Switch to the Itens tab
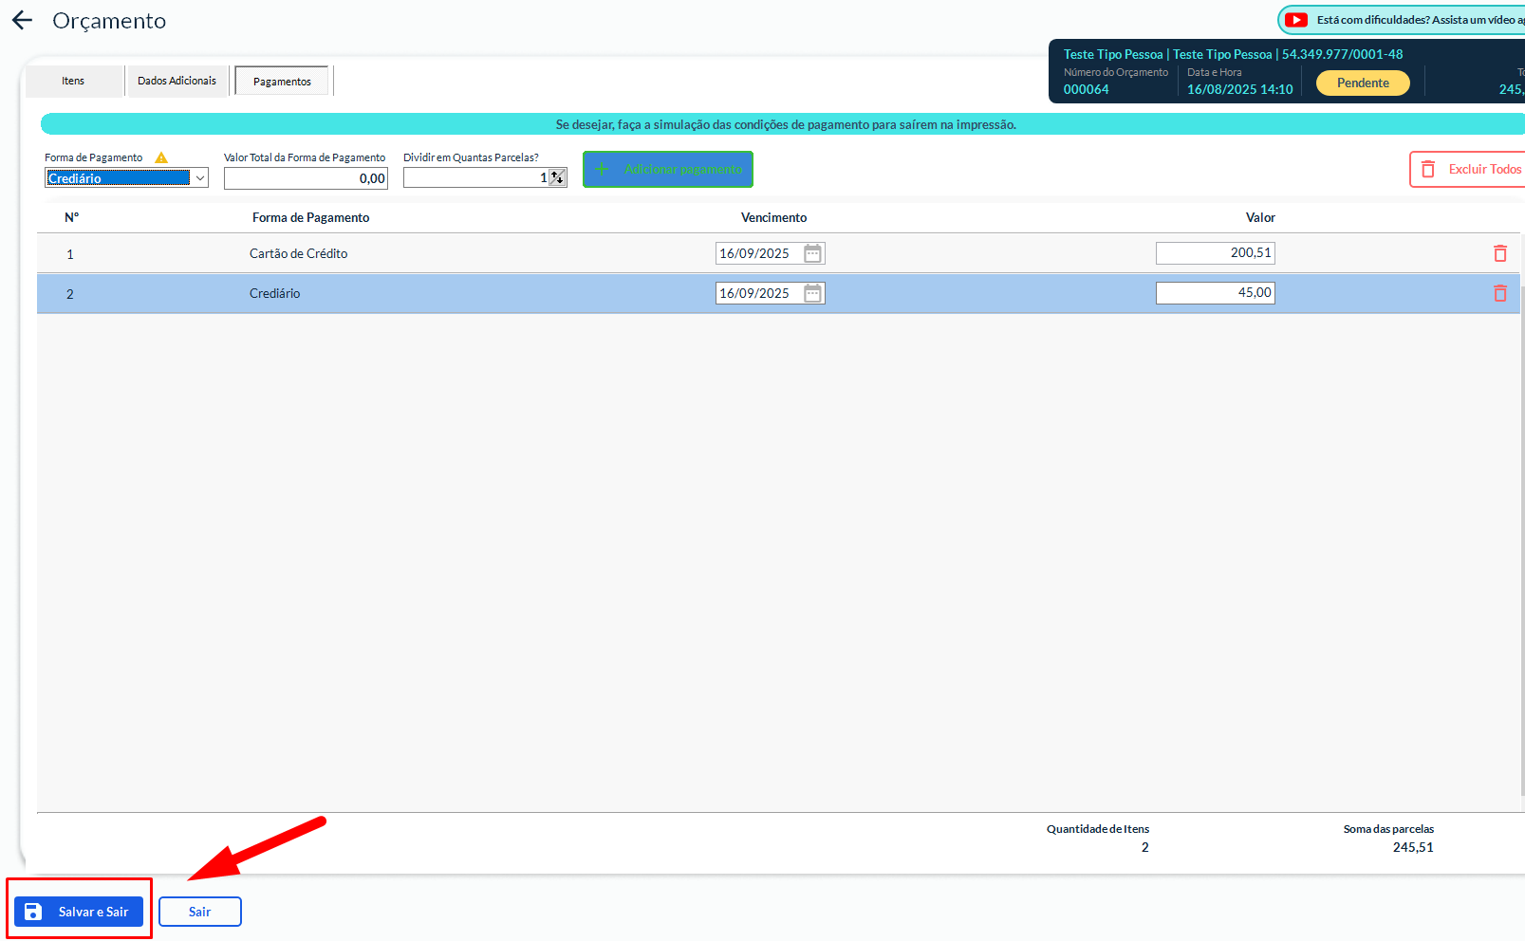1525x941 pixels. point(73,82)
